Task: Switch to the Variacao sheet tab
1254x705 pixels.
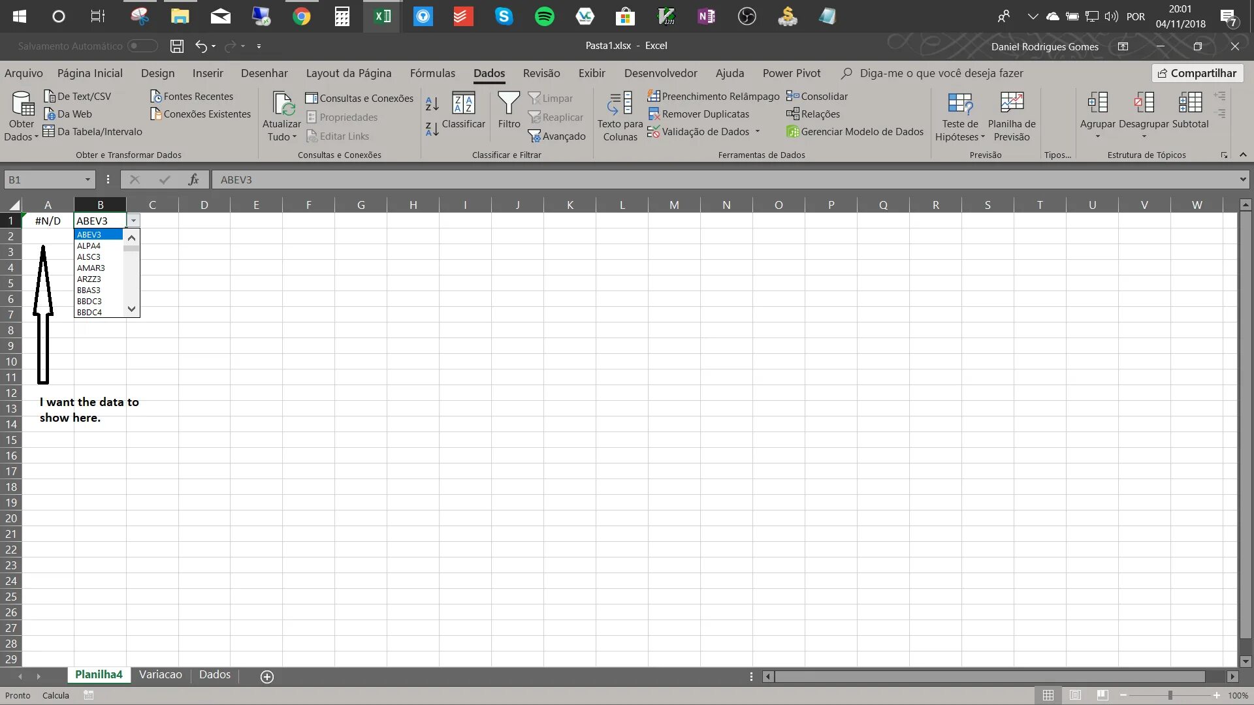Action: pos(160,674)
